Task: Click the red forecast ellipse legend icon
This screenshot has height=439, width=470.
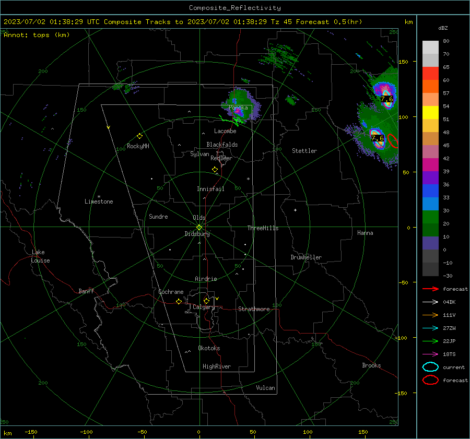Action: click(x=430, y=380)
